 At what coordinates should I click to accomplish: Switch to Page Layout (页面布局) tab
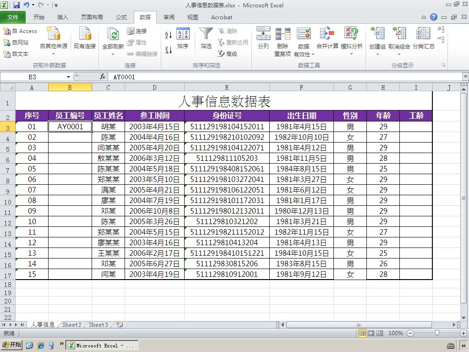coord(92,17)
